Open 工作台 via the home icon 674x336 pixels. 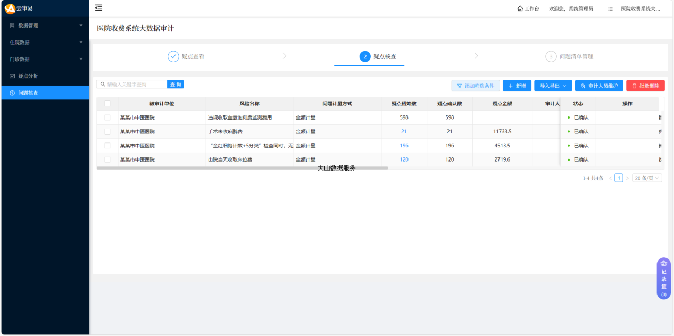point(520,9)
